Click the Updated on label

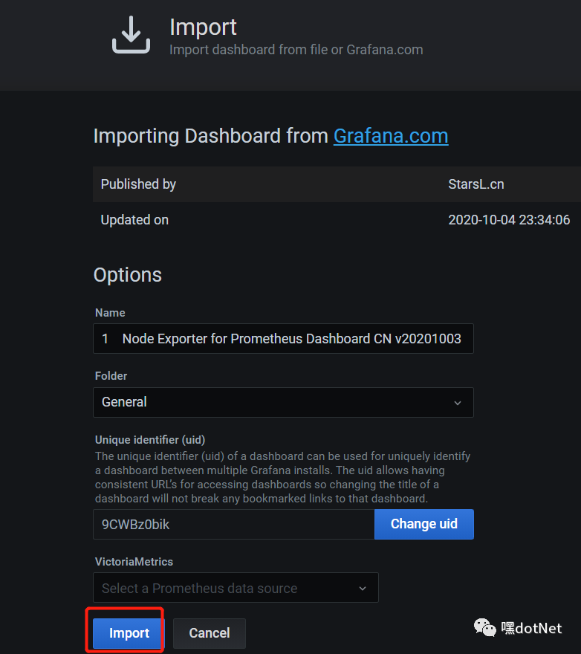point(134,220)
